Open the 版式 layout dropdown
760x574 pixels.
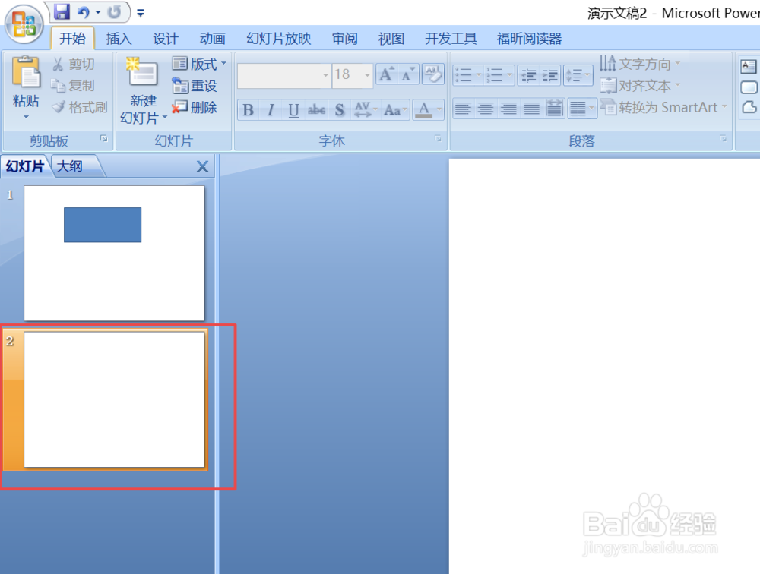click(199, 64)
